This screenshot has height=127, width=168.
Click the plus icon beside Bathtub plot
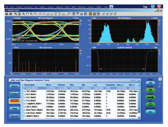159,53
